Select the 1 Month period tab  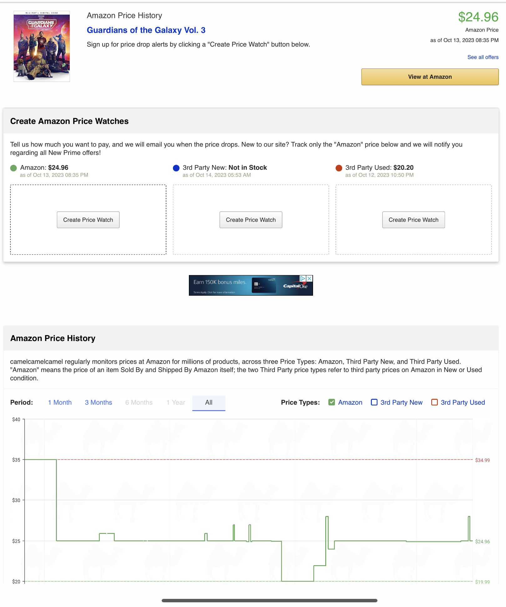click(60, 403)
